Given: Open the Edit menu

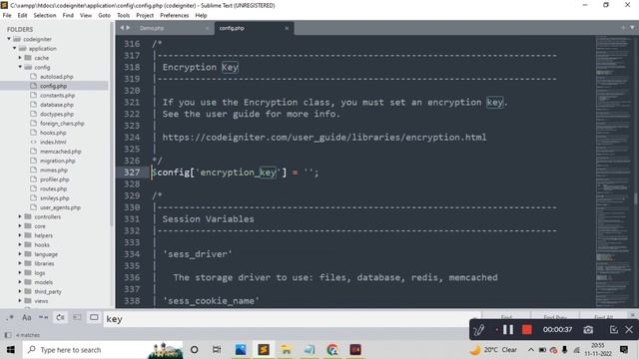Looking at the screenshot, I should 22,15.
